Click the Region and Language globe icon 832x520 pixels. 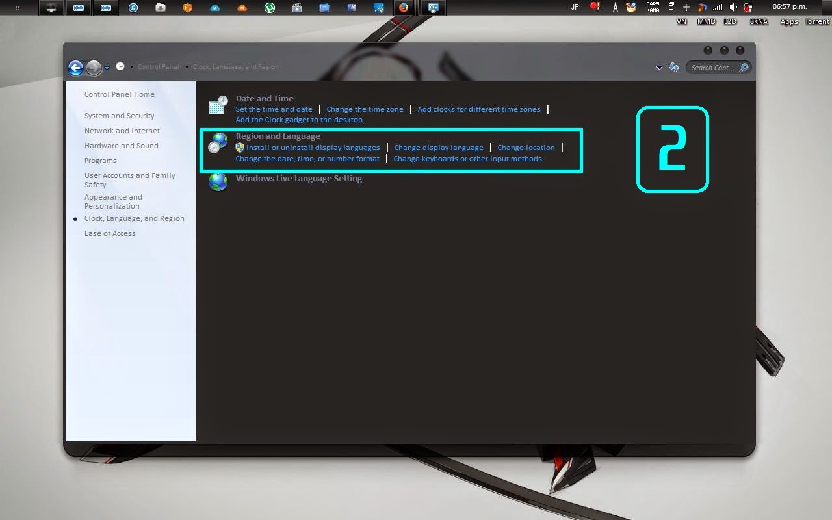tap(217, 144)
